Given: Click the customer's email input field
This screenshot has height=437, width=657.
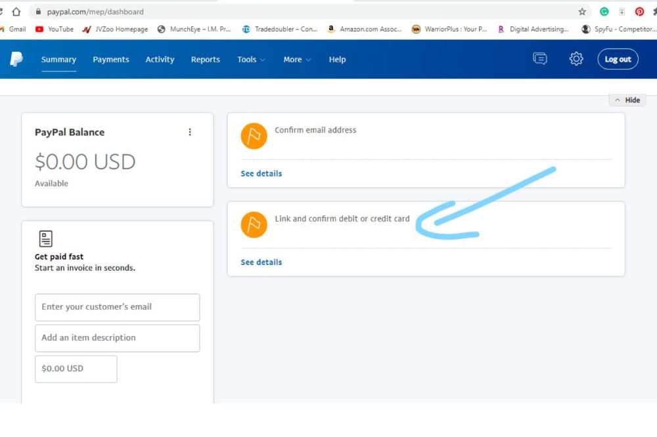Looking at the screenshot, I should coord(117,307).
